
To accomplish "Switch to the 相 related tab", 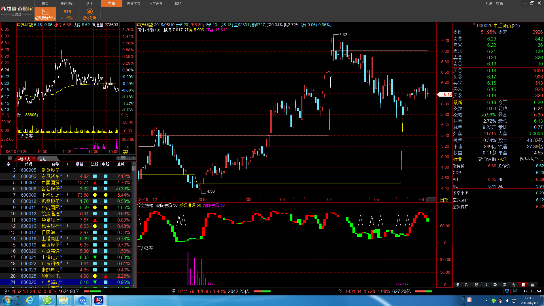I will (x=523, y=285).
